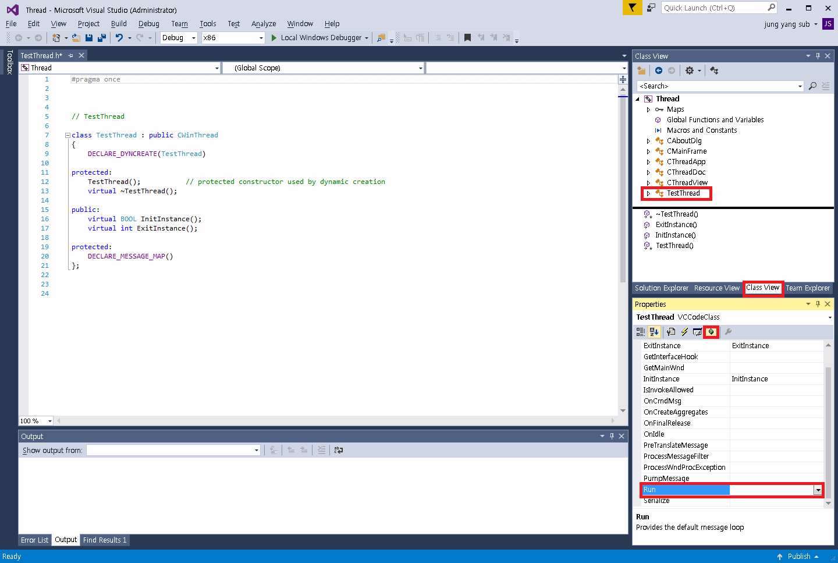The image size is (838, 563).
Task: Open the Debug menu in menu bar
Action: coord(149,24)
